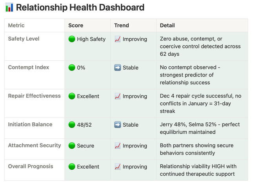Click the Trend column header
This screenshot has width=253, height=187.
coord(122,25)
